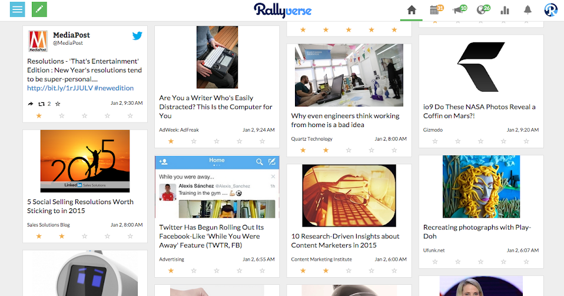Image resolution: width=564 pixels, height=296 pixels.
Task: Rate MediaPost tweet five stars
Action: pos(130,116)
